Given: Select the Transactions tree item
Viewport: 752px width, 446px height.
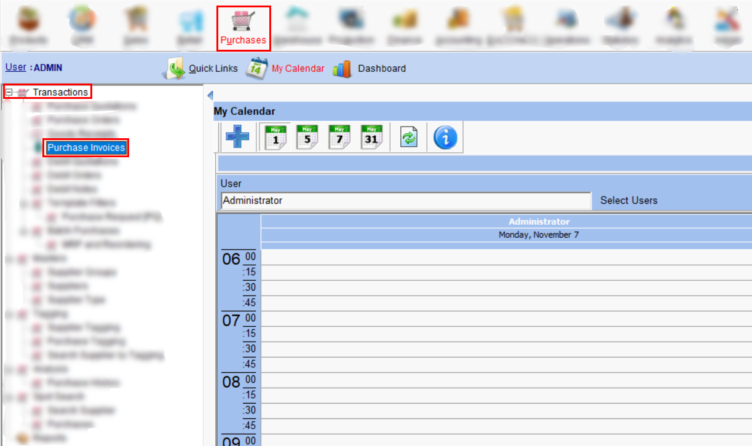Looking at the screenshot, I should pos(60,92).
